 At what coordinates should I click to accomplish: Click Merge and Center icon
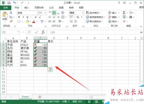(x=63, y=17)
